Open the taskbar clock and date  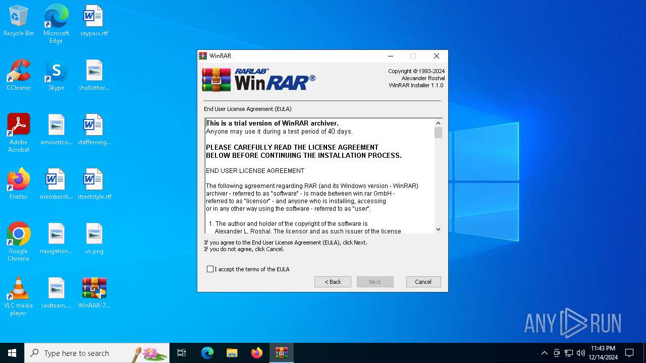(x=603, y=353)
